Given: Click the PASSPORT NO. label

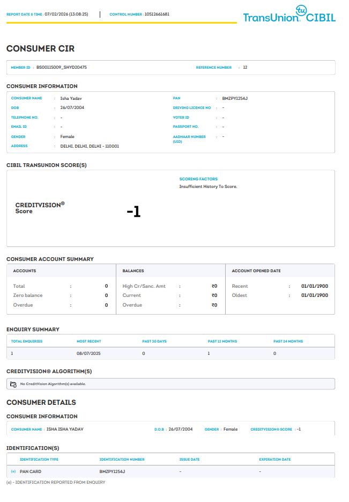Looking at the screenshot, I should pyautogui.click(x=185, y=127).
